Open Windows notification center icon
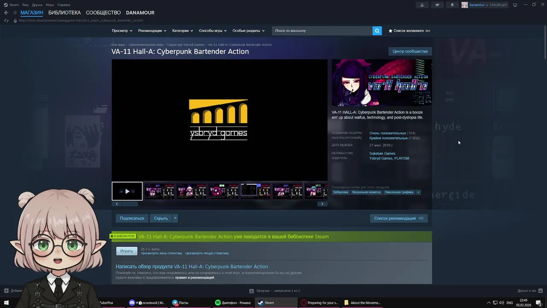The height and width of the screenshot is (308, 547). pyautogui.click(x=539, y=303)
